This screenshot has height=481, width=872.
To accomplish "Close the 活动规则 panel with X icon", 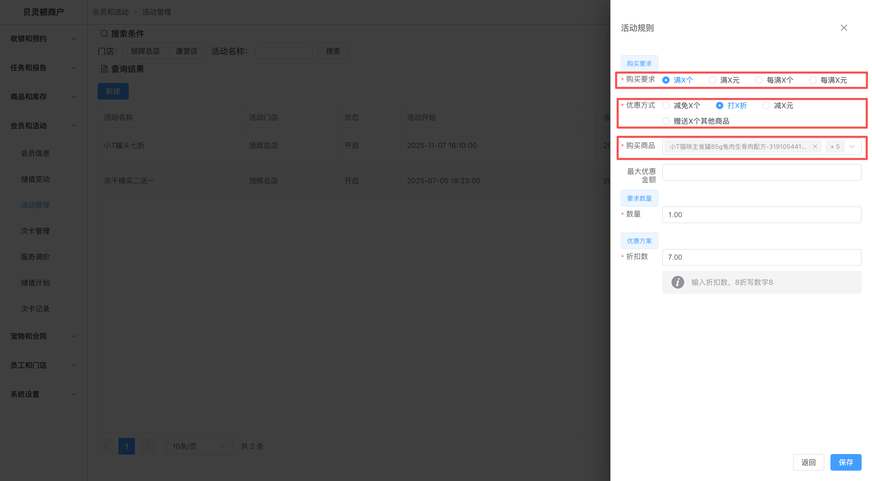I will (843, 28).
